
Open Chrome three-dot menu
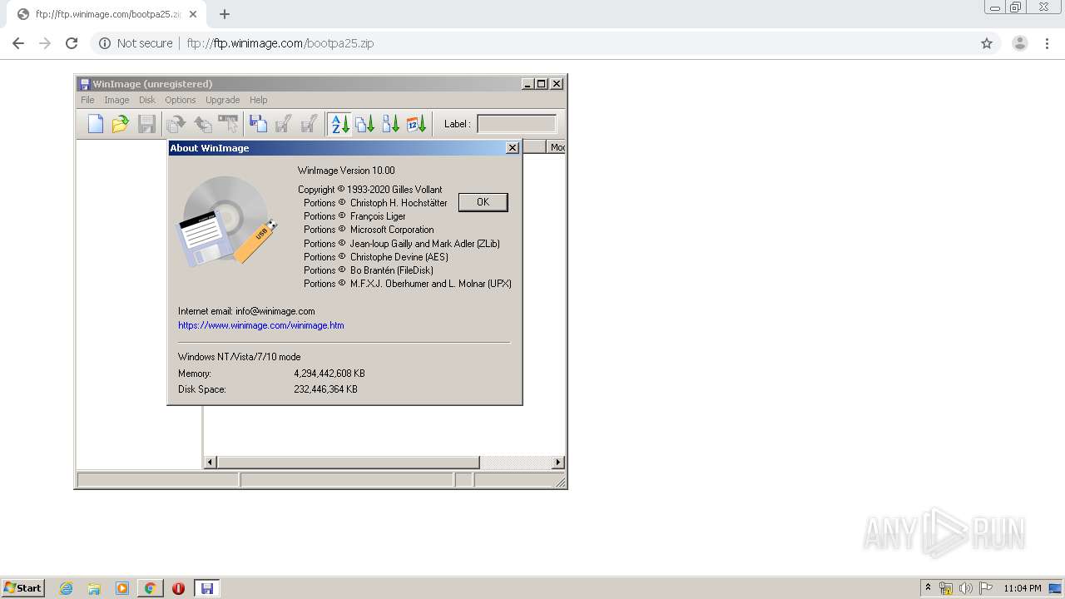[x=1047, y=43]
